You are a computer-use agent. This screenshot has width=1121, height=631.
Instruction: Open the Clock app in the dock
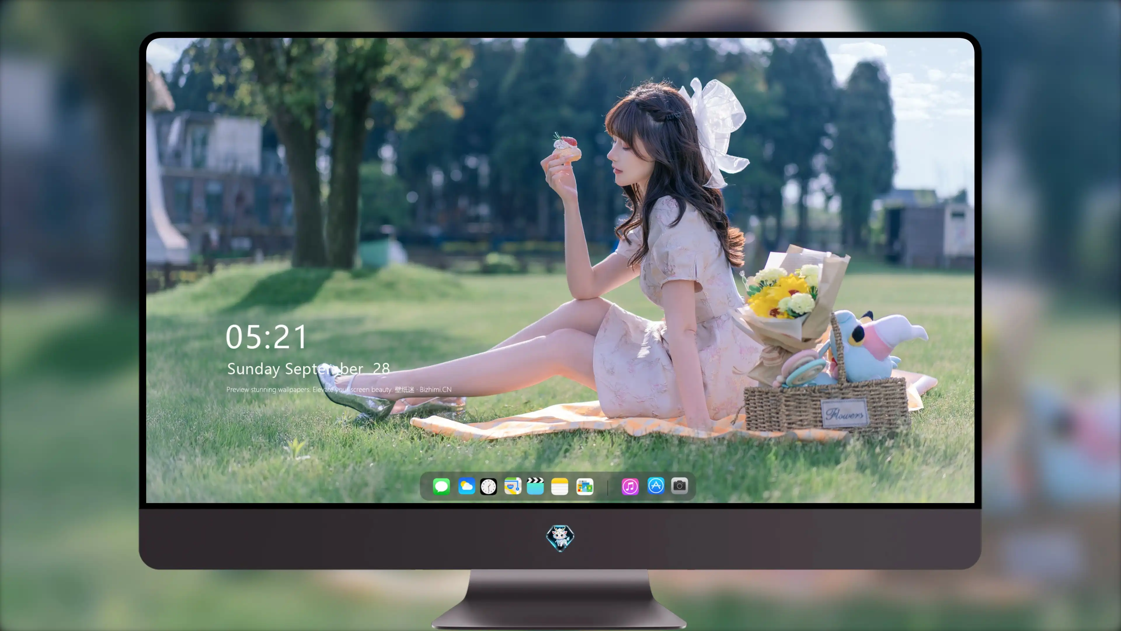click(488, 486)
